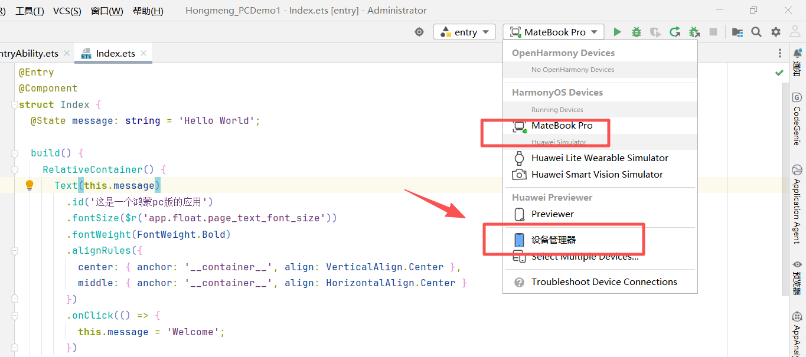Choose Huawei Lite Wearable Simulator
Image resolution: width=806 pixels, height=357 pixels.
[x=600, y=158]
